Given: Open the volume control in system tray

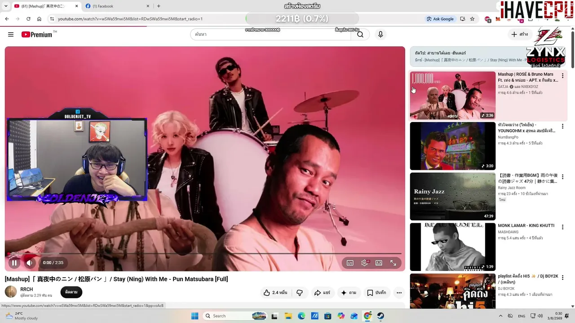Looking at the screenshot, I should (x=540, y=316).
